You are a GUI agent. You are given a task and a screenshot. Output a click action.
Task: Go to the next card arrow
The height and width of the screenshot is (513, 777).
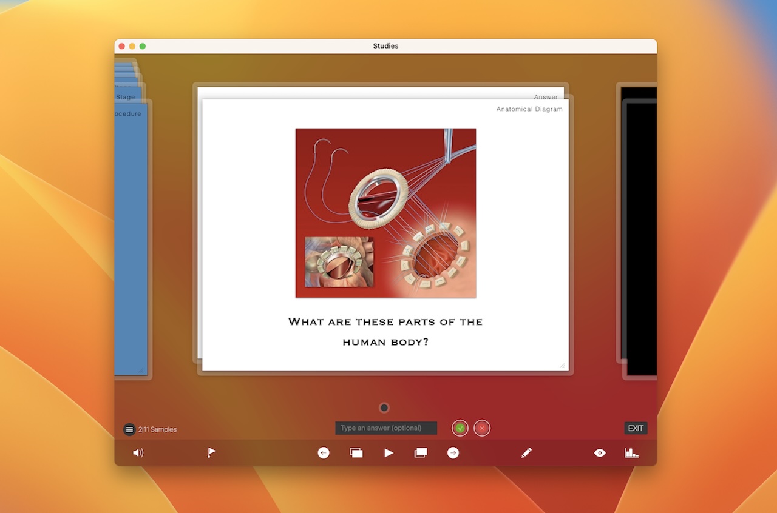[453, 452]
